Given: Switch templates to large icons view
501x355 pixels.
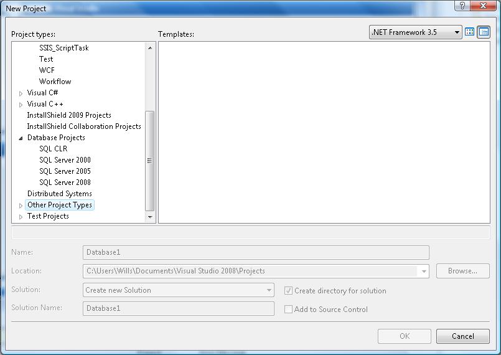Looking at the screenshot, I should point(469,32).
